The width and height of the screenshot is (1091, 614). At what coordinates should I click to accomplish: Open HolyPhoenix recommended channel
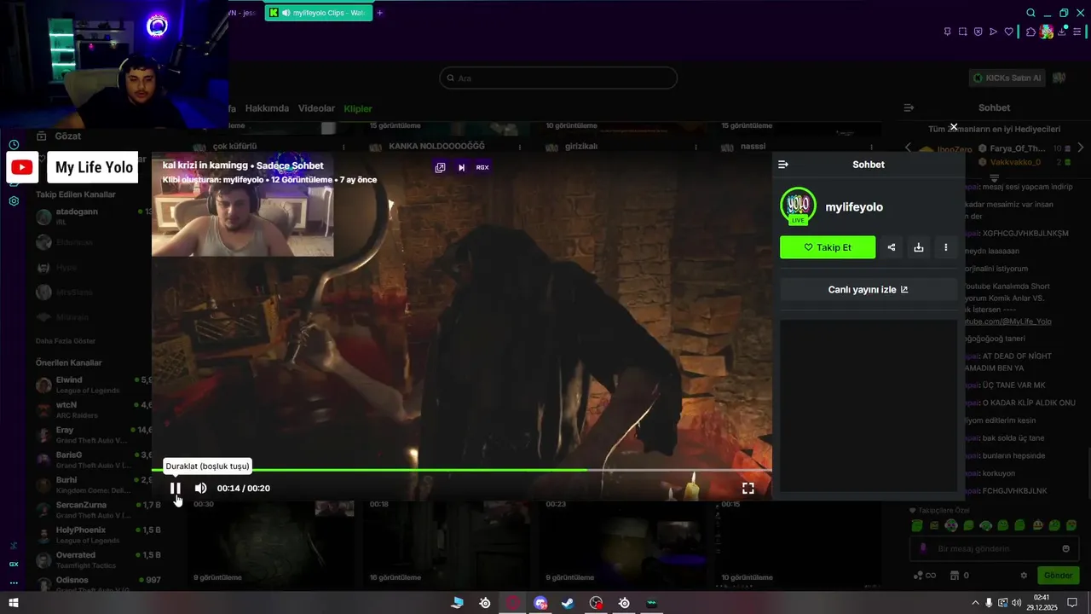[x=92, y=535]
